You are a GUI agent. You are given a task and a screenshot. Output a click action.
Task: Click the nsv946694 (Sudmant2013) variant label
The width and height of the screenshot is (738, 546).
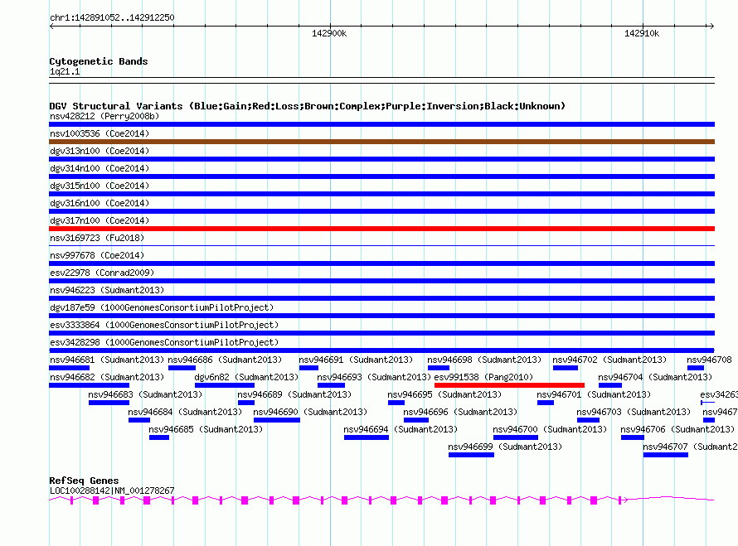pos(401,429)
